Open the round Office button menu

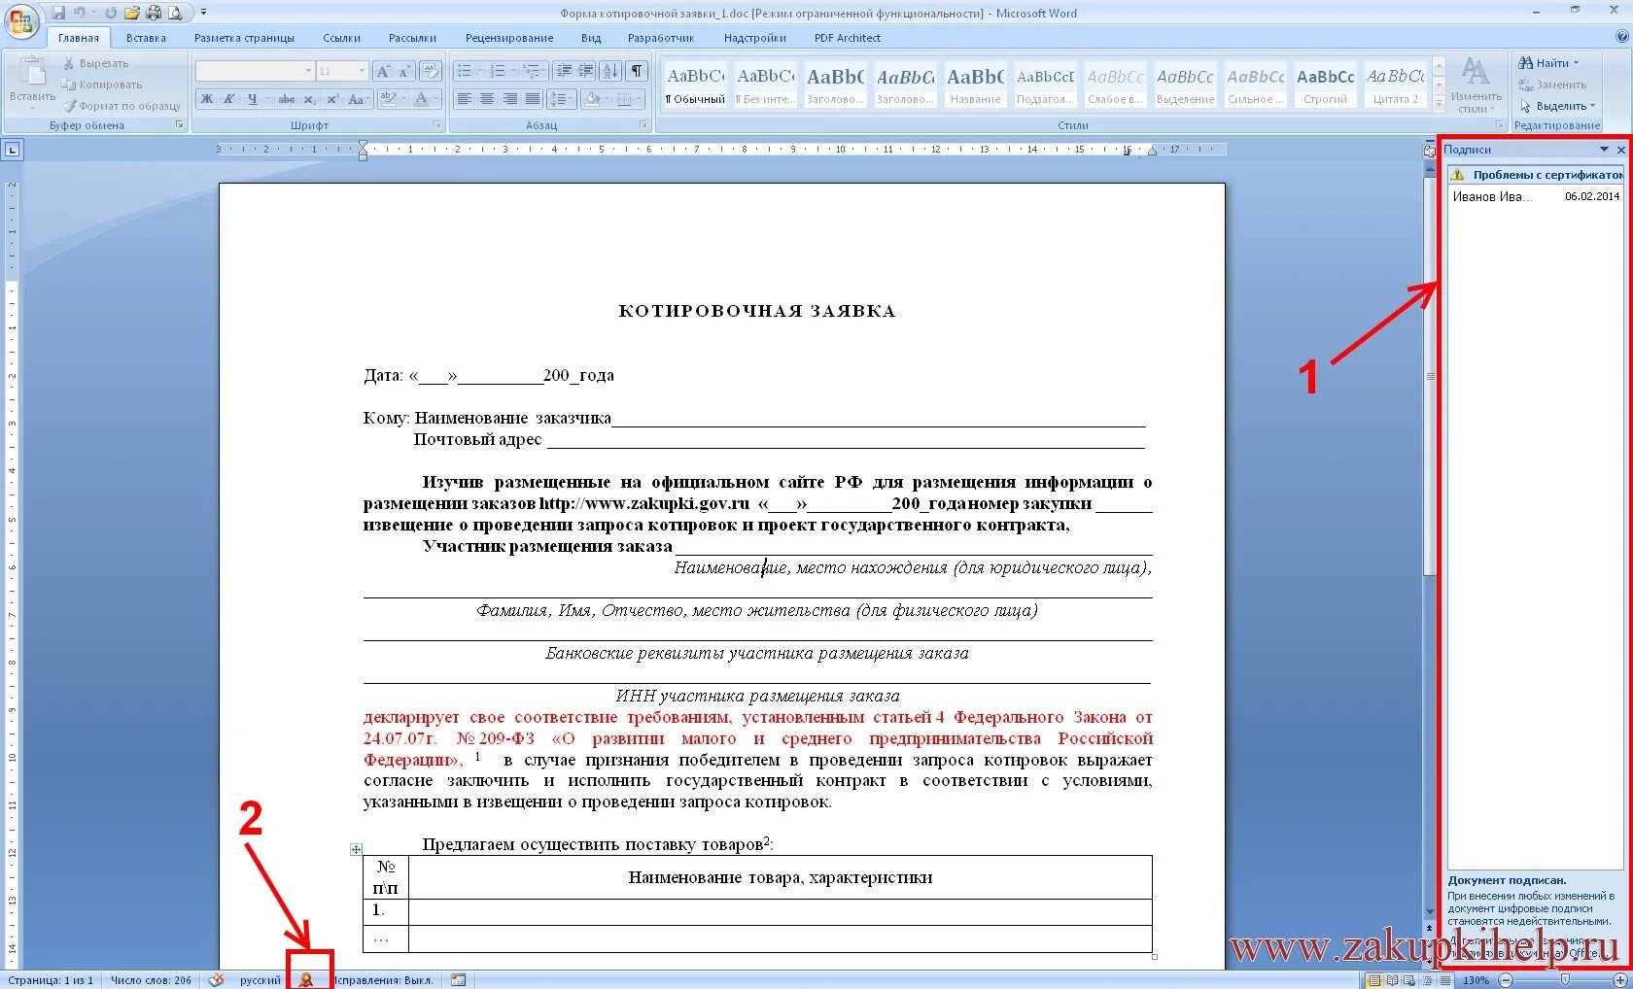click(21, 20)
